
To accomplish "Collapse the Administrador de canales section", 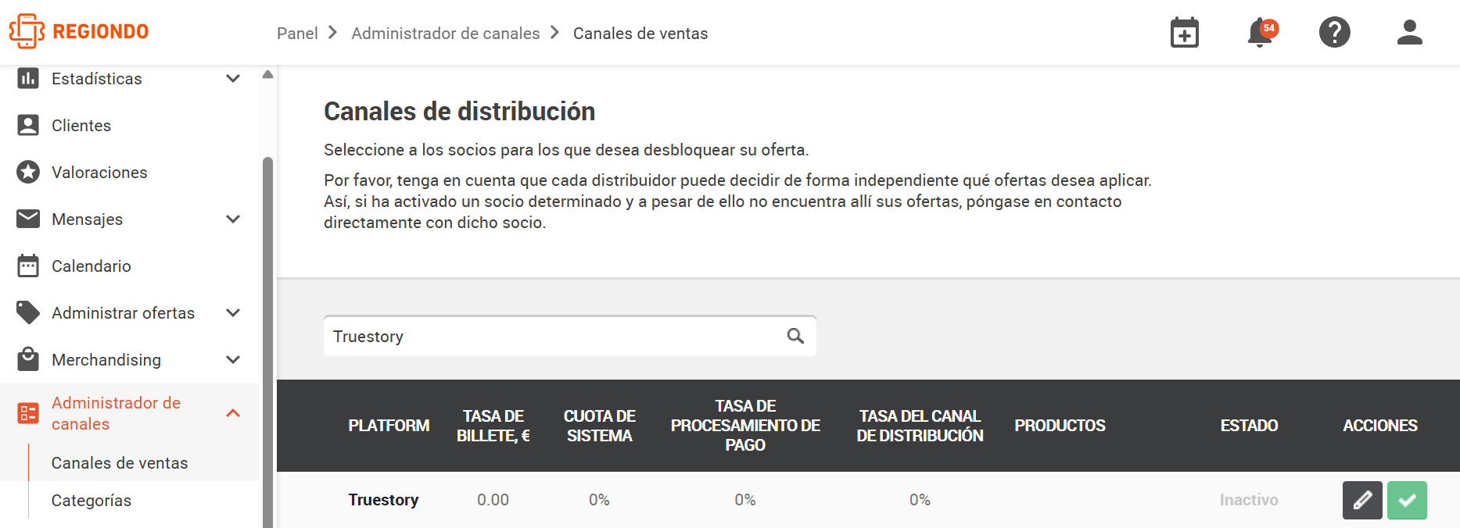I will pos(233,413).
